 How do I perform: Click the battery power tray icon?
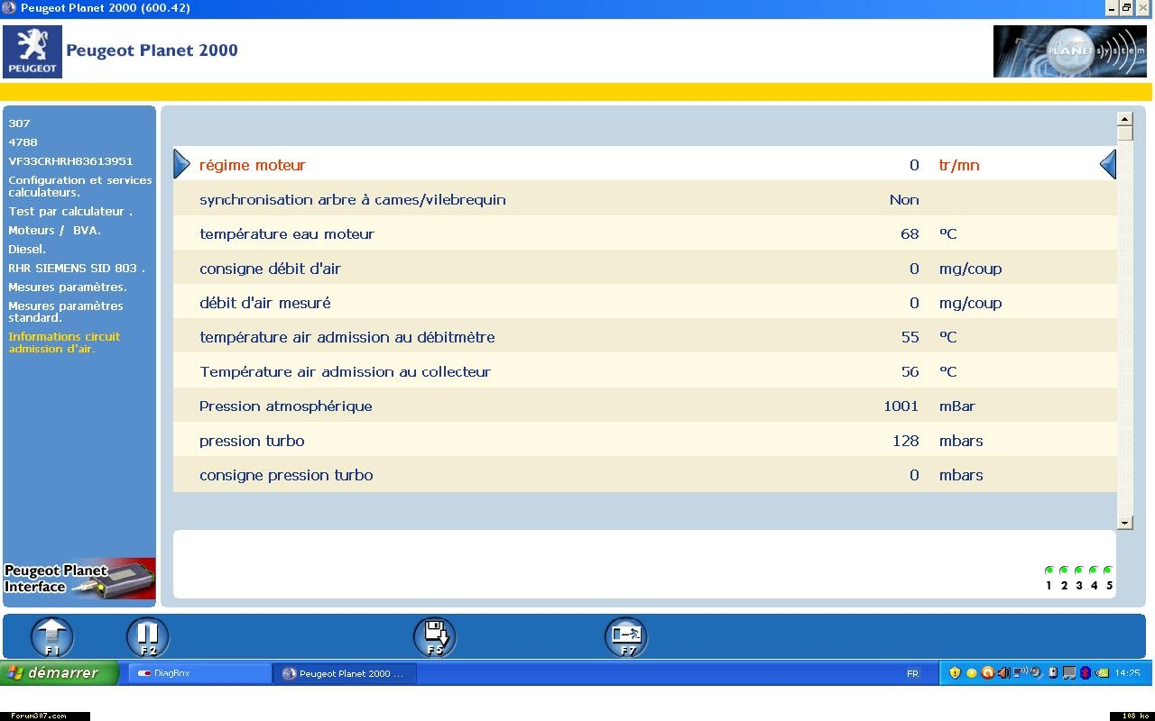(x=1053, y=673)
